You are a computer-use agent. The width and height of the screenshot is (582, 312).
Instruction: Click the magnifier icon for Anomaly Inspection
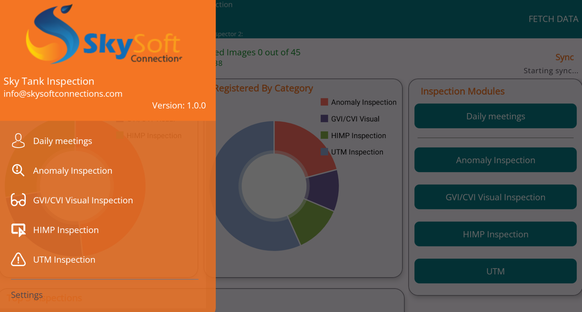tap(18, 171)
